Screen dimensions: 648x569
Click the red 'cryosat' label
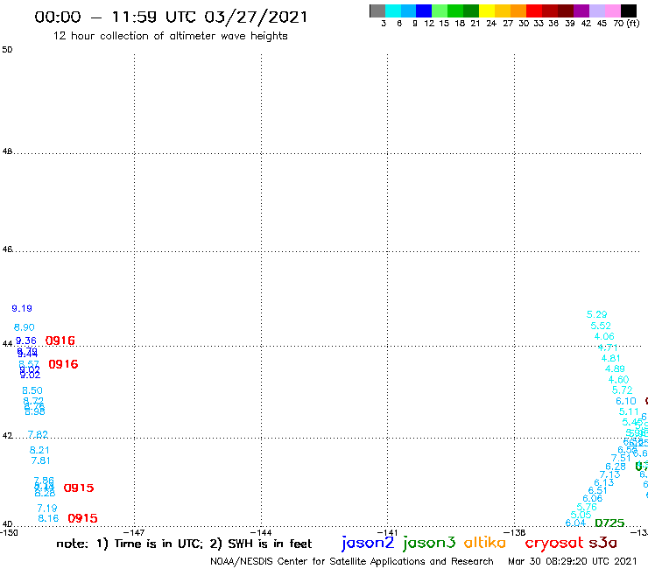(554, 543)
